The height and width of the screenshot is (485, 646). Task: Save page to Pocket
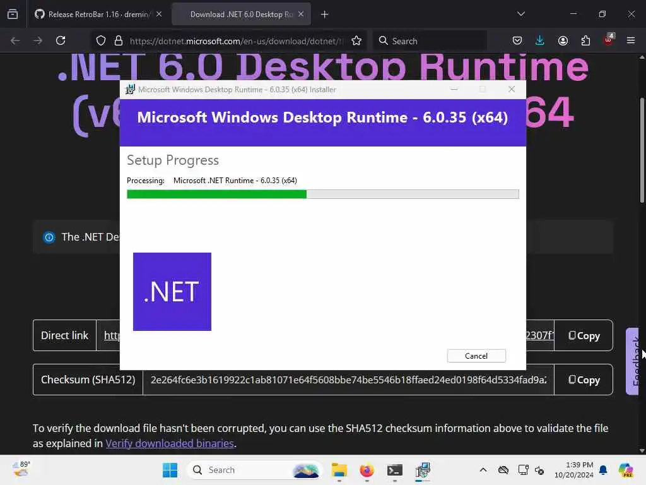tap(517, 40)
